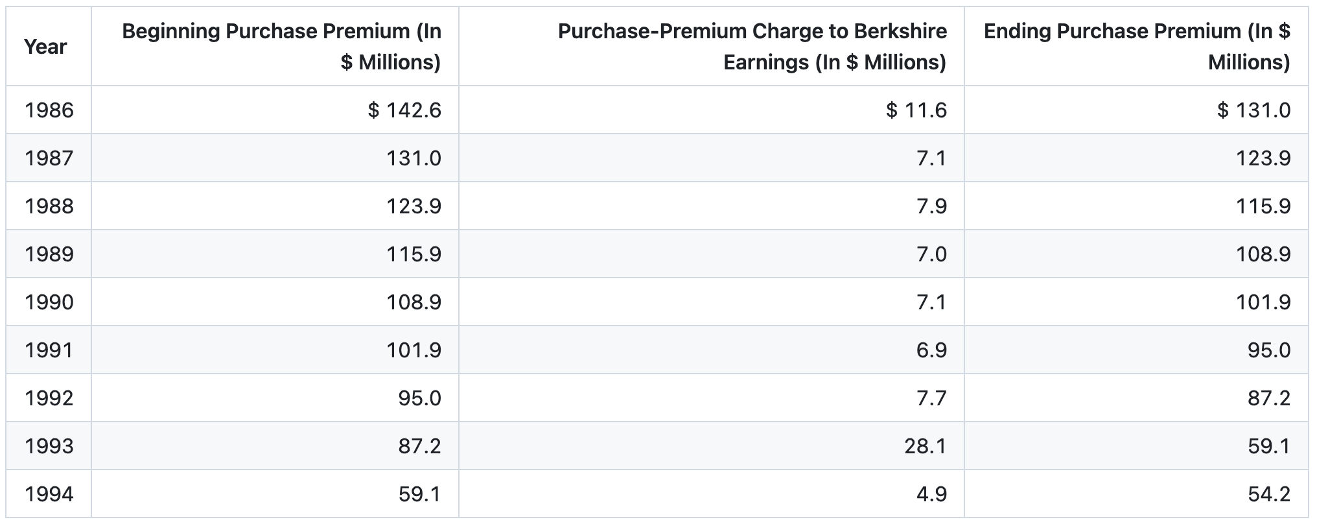Select the 6.9 charge cell
1317x524 pixels.
tap(931, 350)
